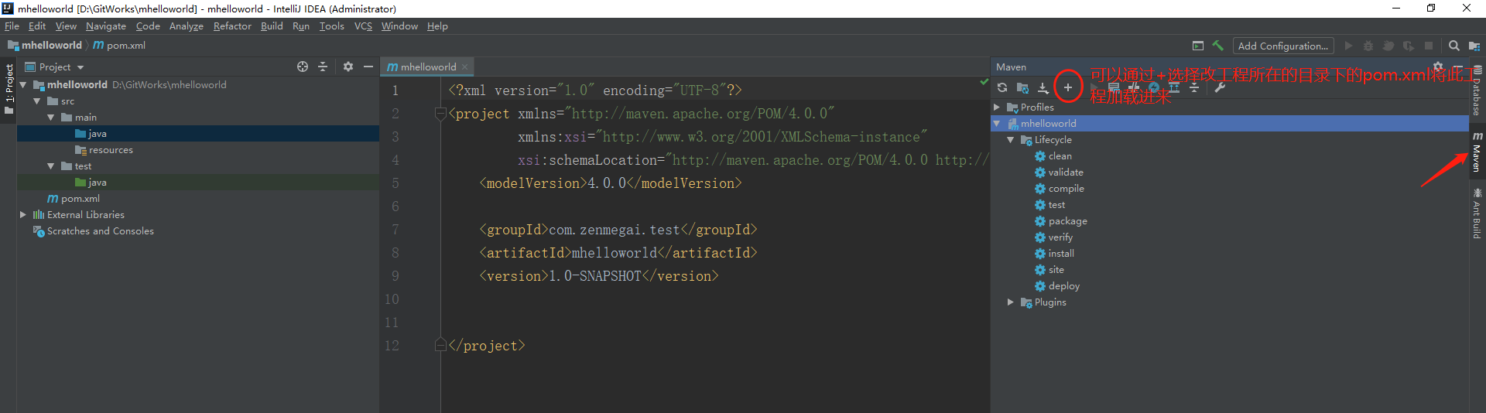Hide the Maven tool window

click(1458, 67)
